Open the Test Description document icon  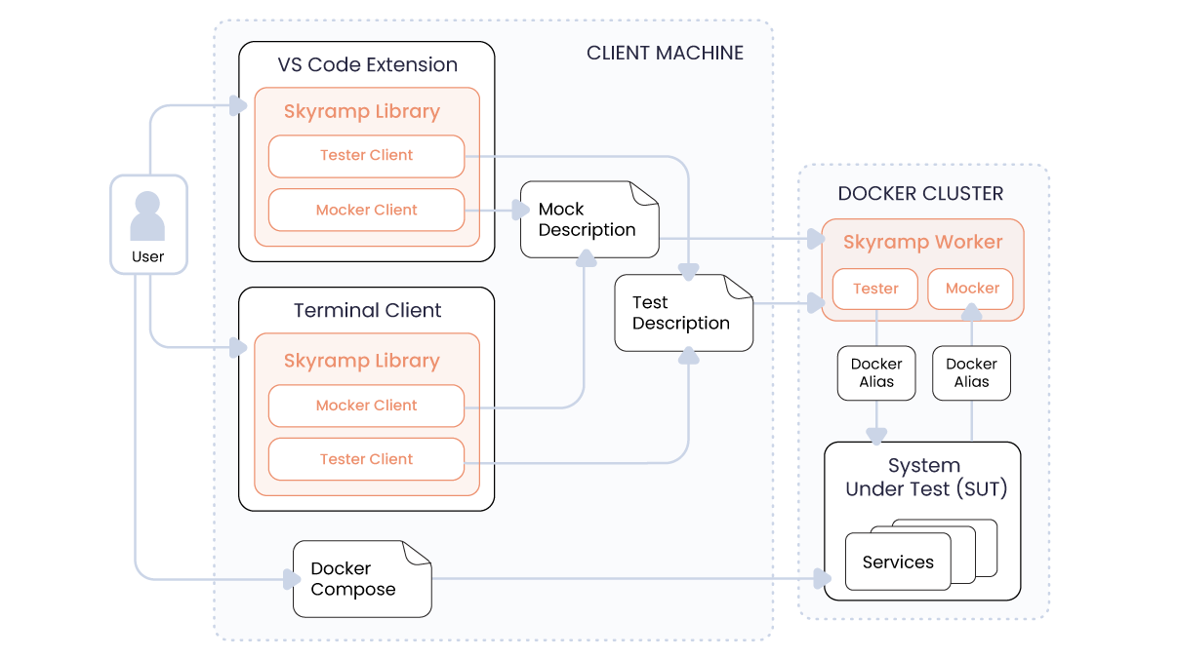(680, 312)
